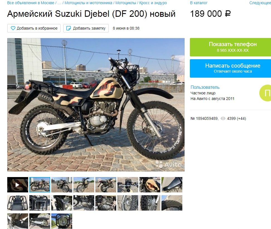Open Мотоциклы breadcrumb link

pyautogui.click(x=126, y=3)
